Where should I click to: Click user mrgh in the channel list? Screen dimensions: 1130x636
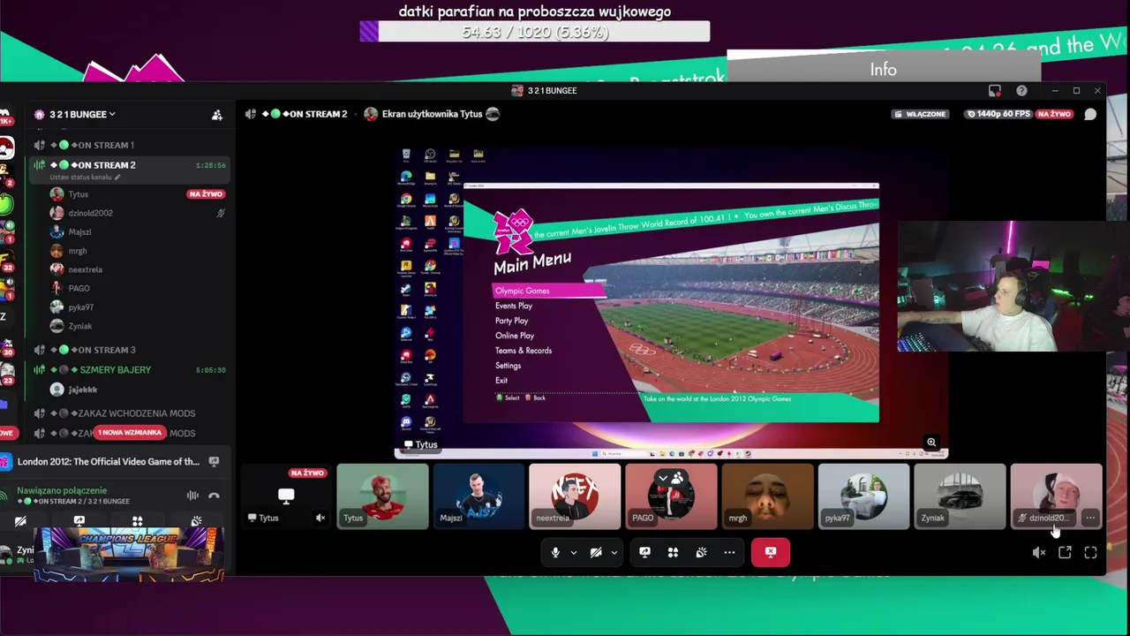pos(78,251)
